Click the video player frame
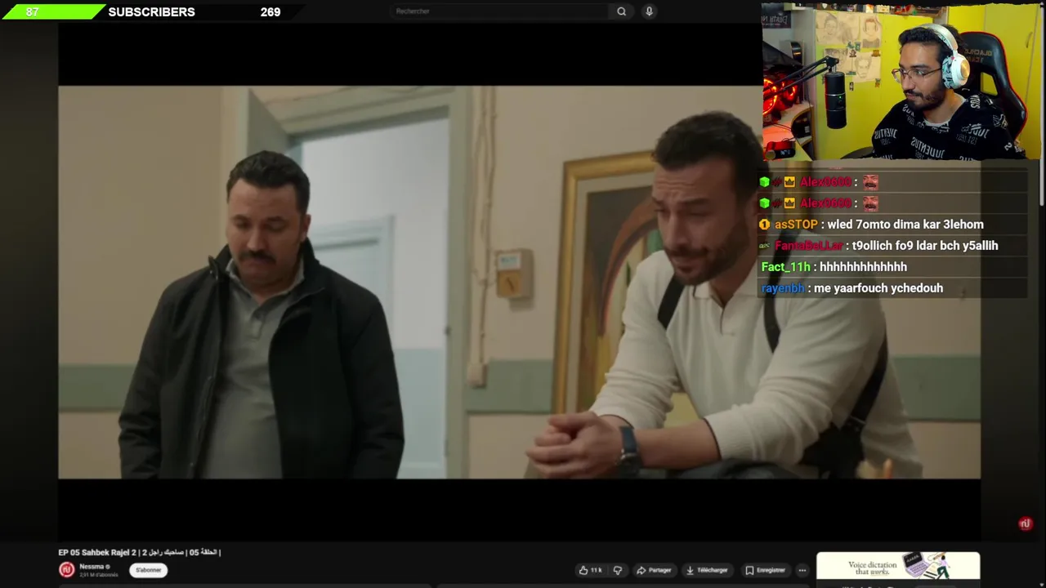Image resolution: width=1046 pixels, height=588 pixels. [519, 282]
